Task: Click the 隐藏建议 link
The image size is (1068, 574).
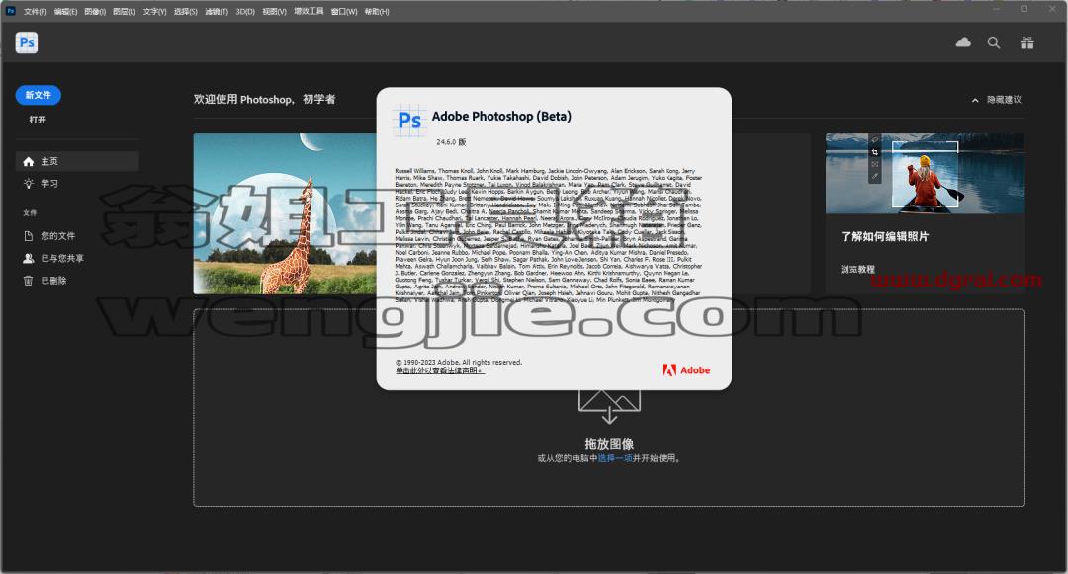Action: [1004, 100]
